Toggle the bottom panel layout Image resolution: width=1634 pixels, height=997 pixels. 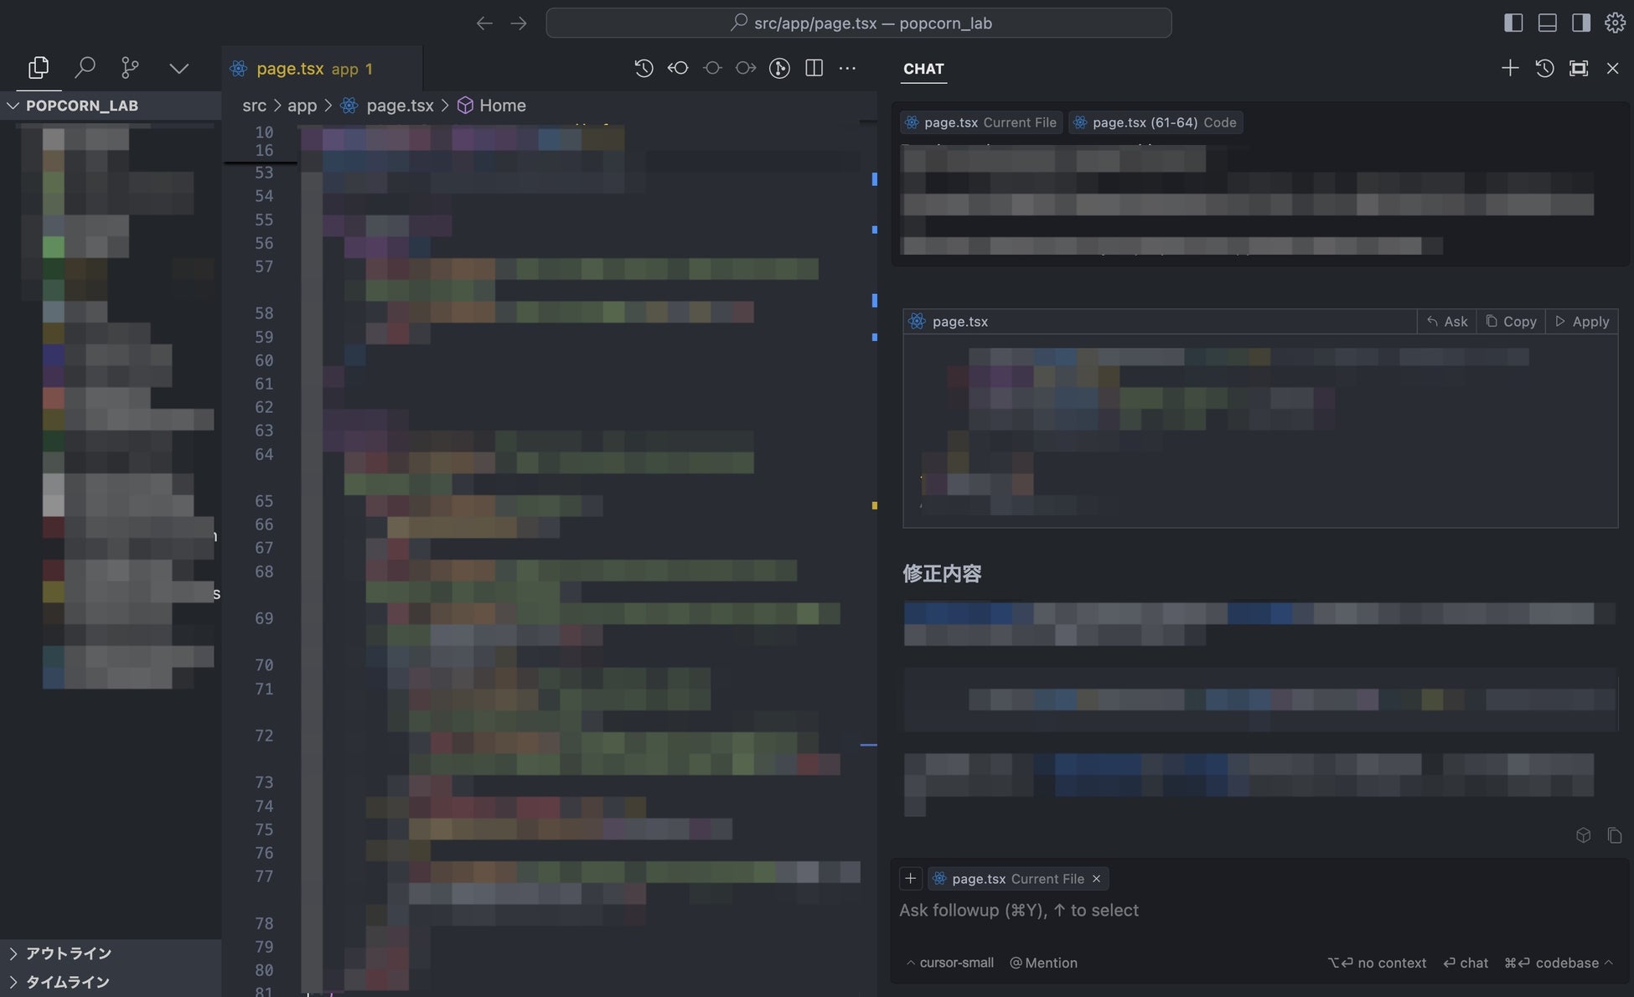[1548, 23]
